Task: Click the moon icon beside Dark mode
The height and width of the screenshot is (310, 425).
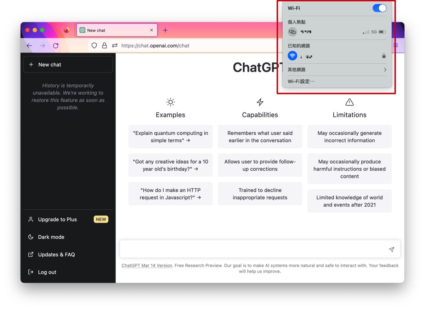Action: click(31, 237)
